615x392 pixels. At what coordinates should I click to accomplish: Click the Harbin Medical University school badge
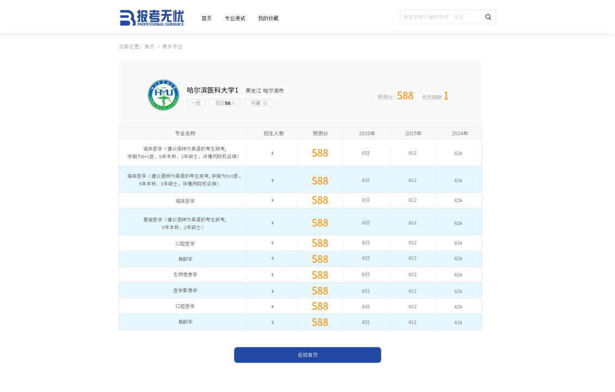(x=163, y=94)
